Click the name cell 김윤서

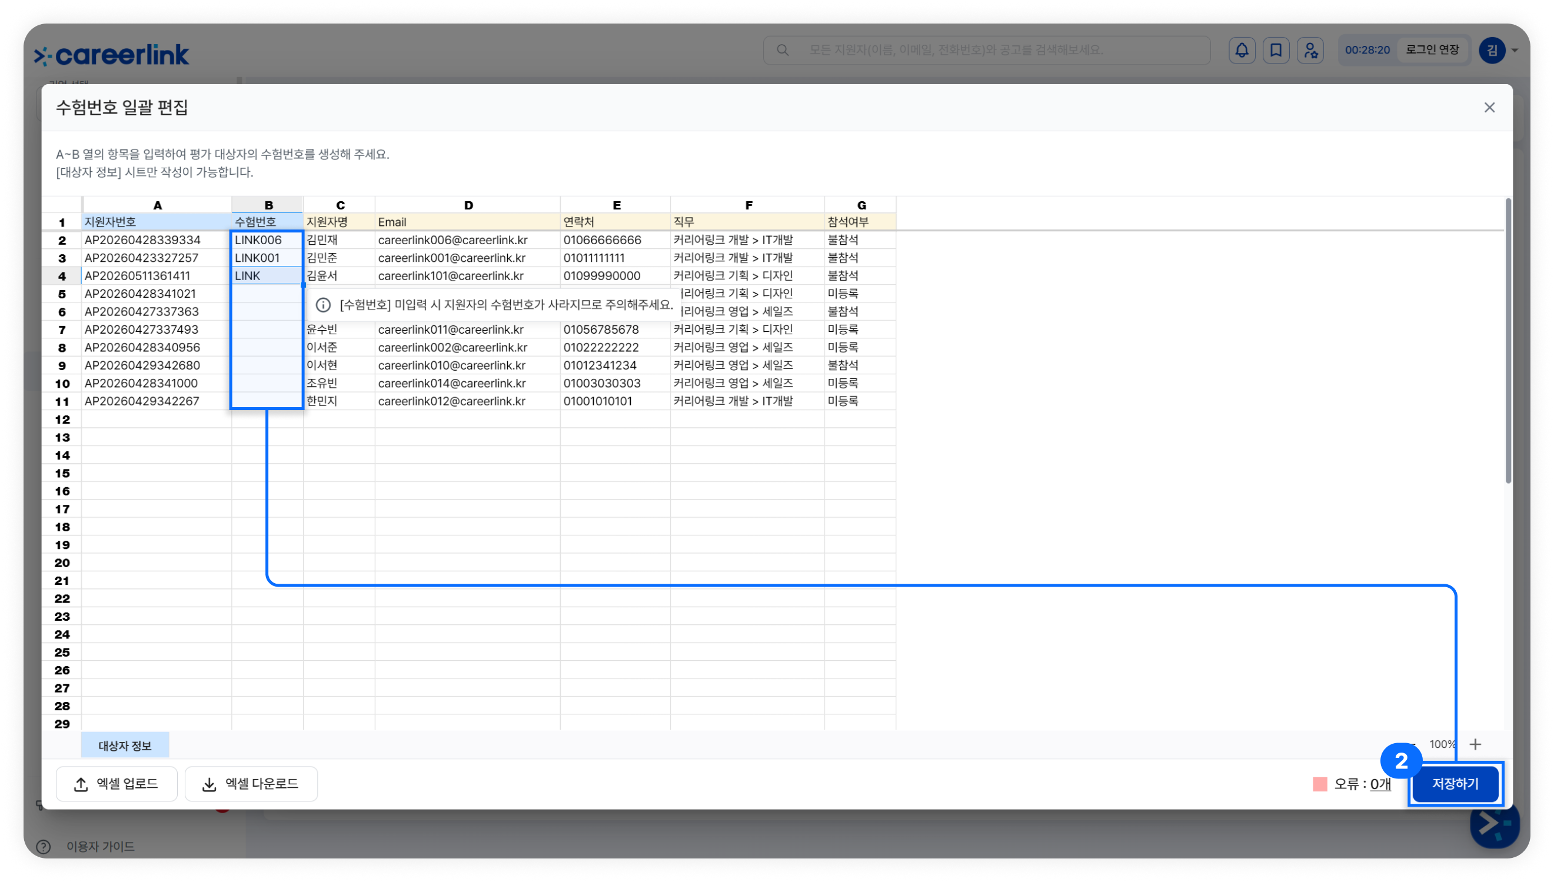pos(339,276)
